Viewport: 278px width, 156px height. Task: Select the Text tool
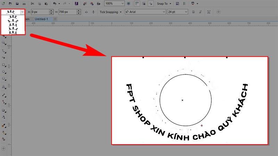(3, 87)
